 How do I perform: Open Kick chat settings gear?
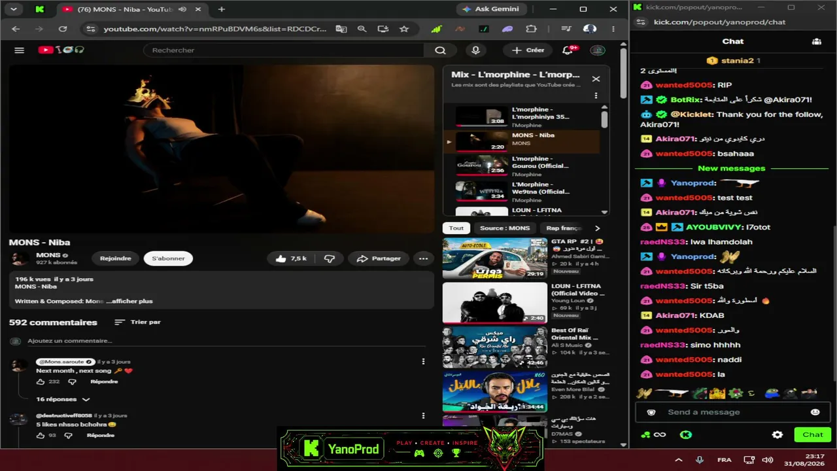tap(777, 434)
